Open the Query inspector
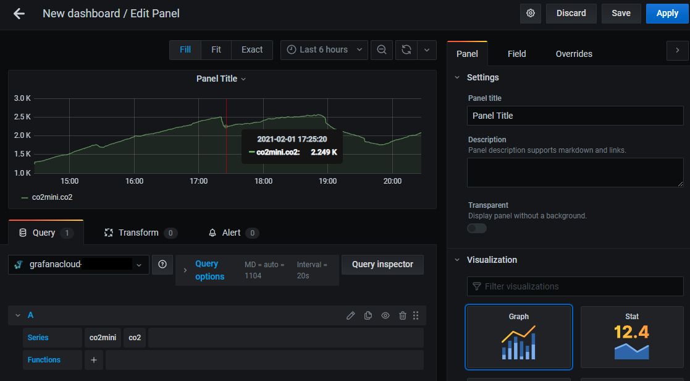The image size is (690, 381). tap(382, 264)
